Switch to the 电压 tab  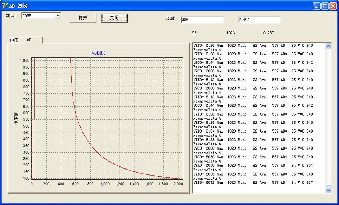coord(14,40)
